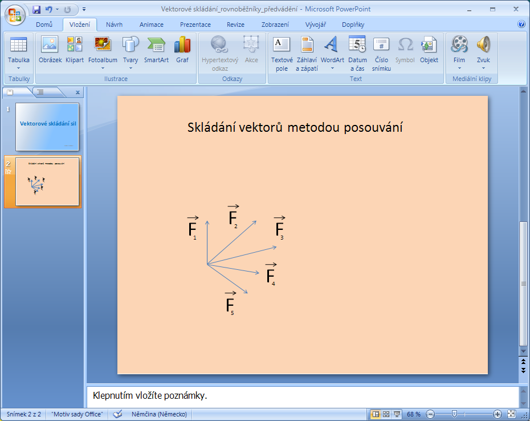Insert an Objekt object
This screenshot has width=530, height=421.
pos(429,50)
